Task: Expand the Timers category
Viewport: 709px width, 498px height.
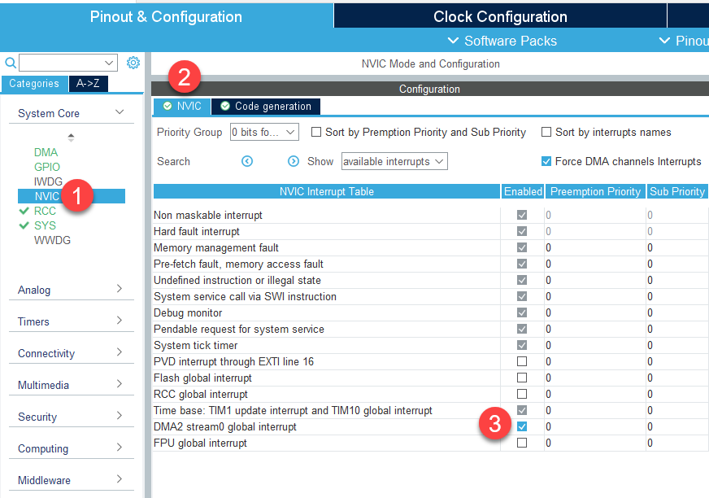Action: [x=69, y=321]
